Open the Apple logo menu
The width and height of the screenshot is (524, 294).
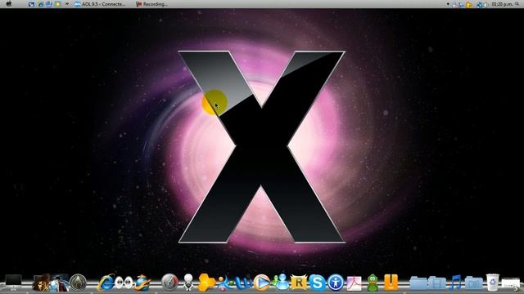(x=9, y=4)
